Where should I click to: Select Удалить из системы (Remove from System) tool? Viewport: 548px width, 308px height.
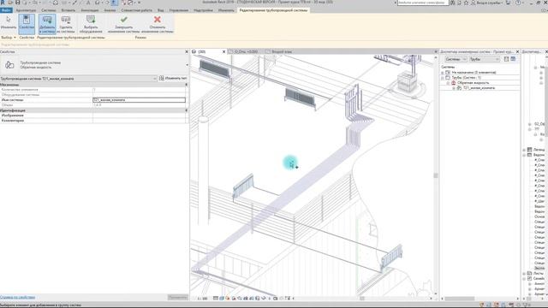66,24
